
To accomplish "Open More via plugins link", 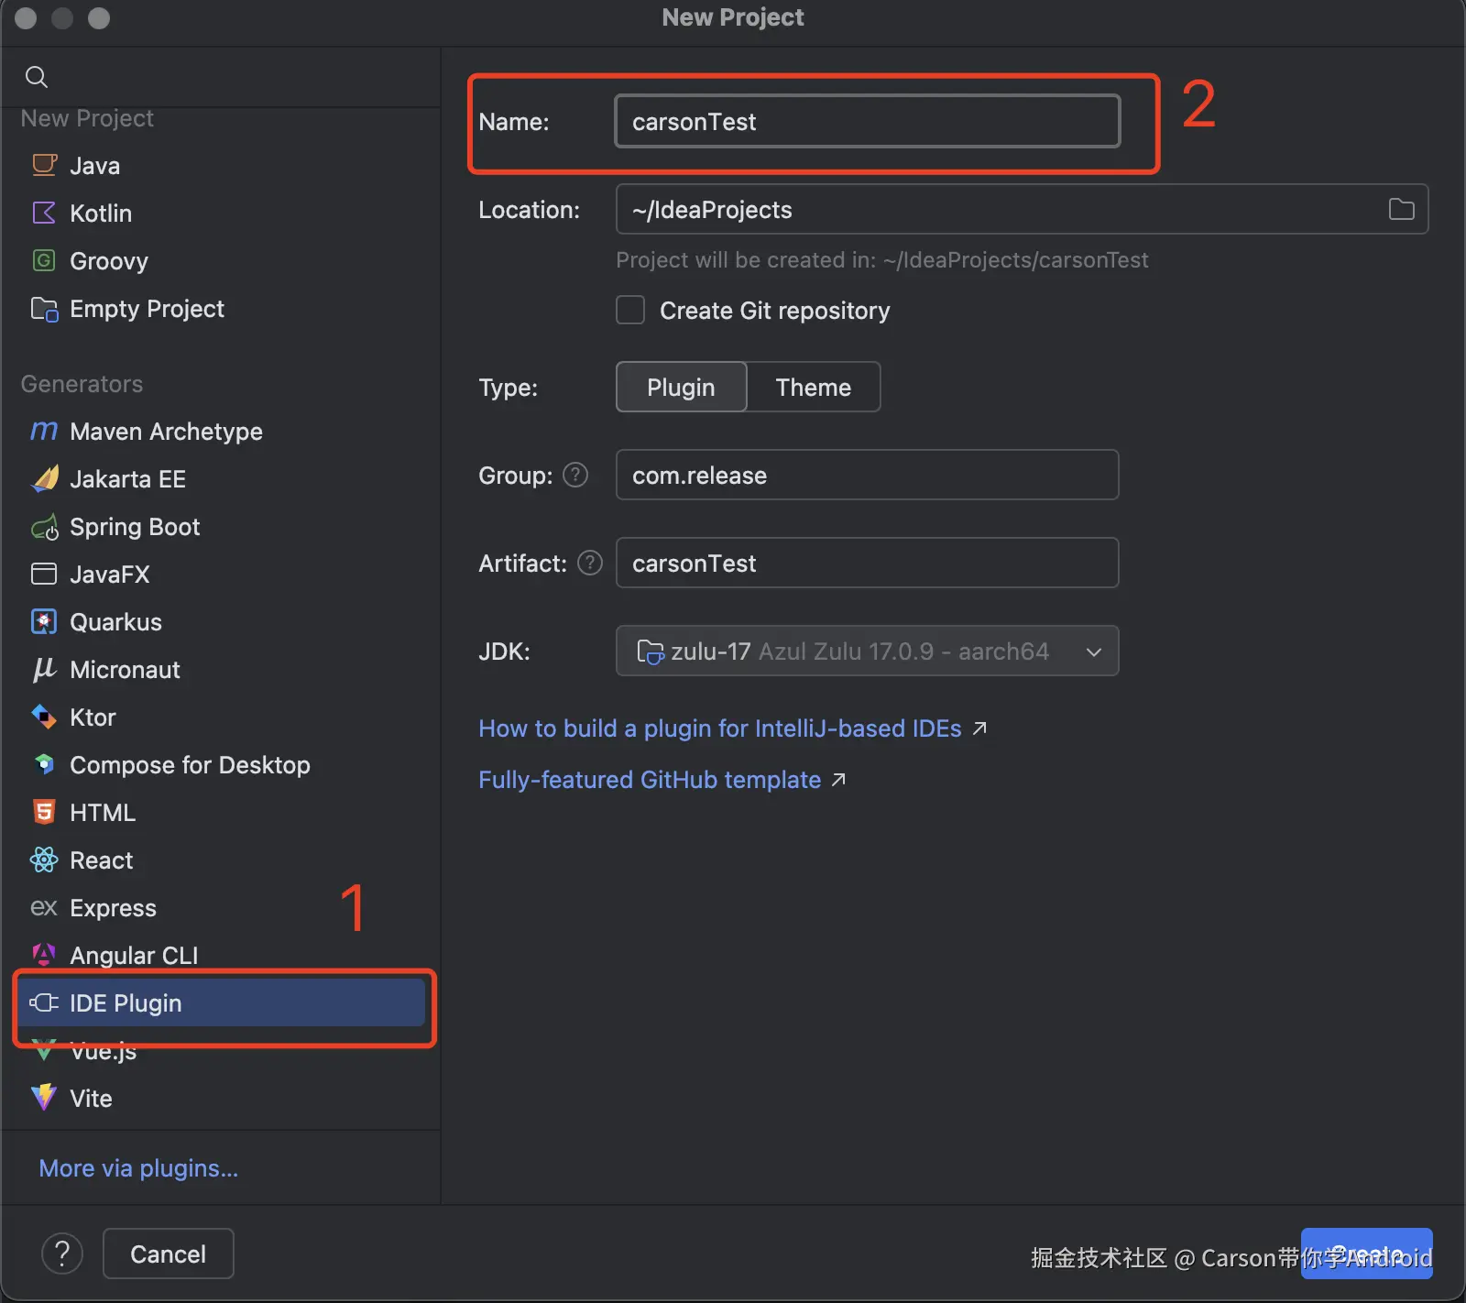I will coord(138,1168).
